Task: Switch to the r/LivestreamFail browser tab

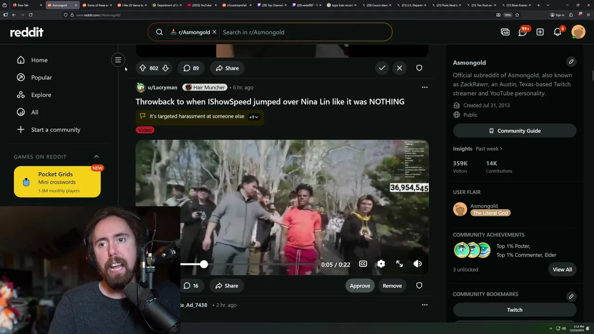Action: [x=237, y=5]
